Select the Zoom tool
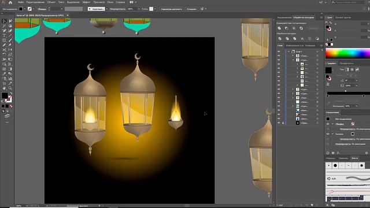 [x=10, y=88]
